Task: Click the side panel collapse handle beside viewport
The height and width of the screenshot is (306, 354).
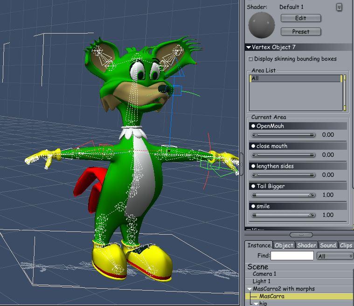Action: click(x=241, y=164)
